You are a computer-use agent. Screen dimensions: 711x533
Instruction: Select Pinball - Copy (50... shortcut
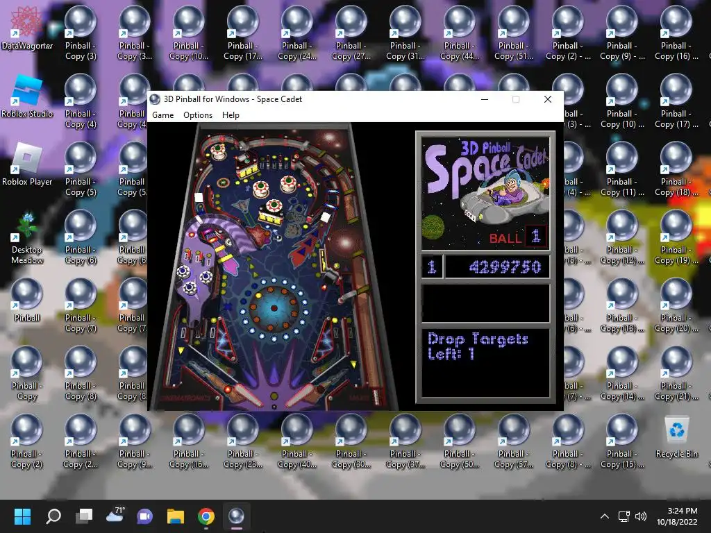coord(460,441)
